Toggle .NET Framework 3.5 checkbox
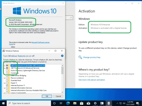The width and height of the screenshot is (142, 106). [x=7, y=66]
